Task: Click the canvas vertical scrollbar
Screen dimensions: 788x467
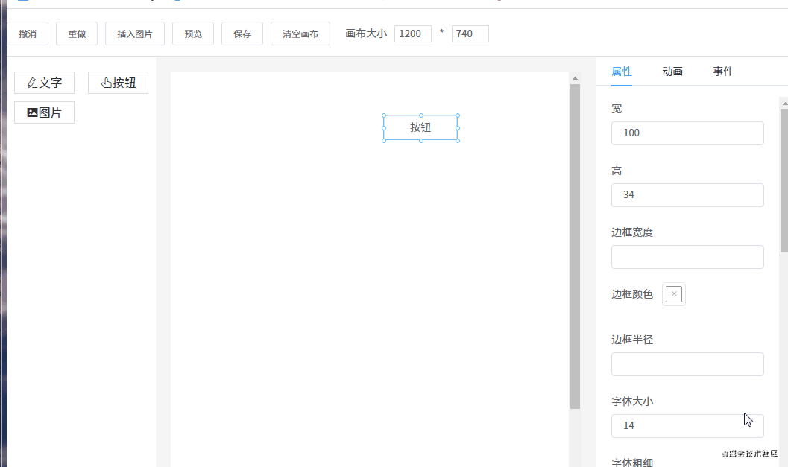Action: point(576,246)
